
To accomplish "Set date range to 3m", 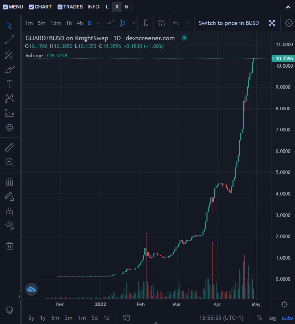I will (x=69, y=317).
